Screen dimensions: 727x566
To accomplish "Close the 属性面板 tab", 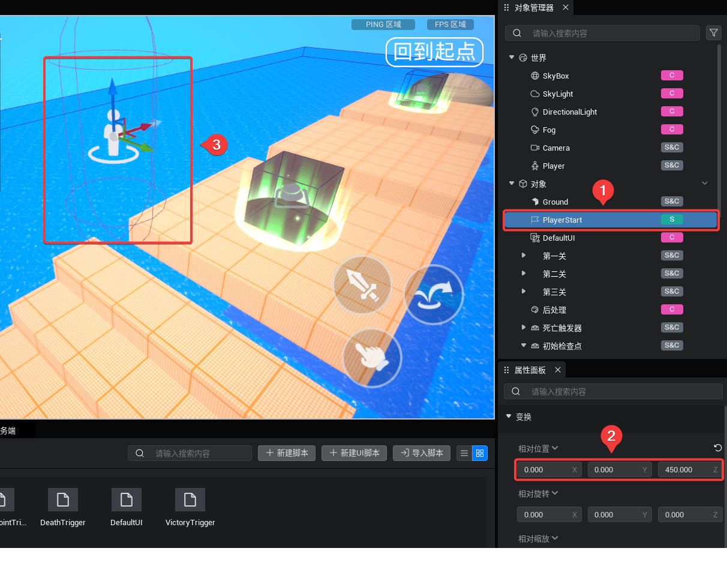I will tap(557, 370).
